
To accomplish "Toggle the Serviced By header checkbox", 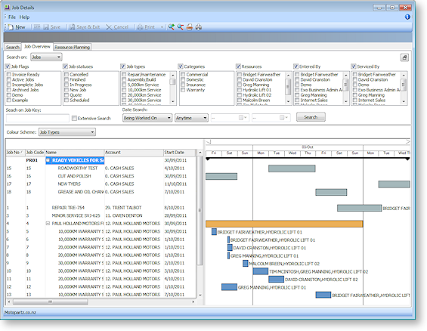I will click(x=354, y=67).
